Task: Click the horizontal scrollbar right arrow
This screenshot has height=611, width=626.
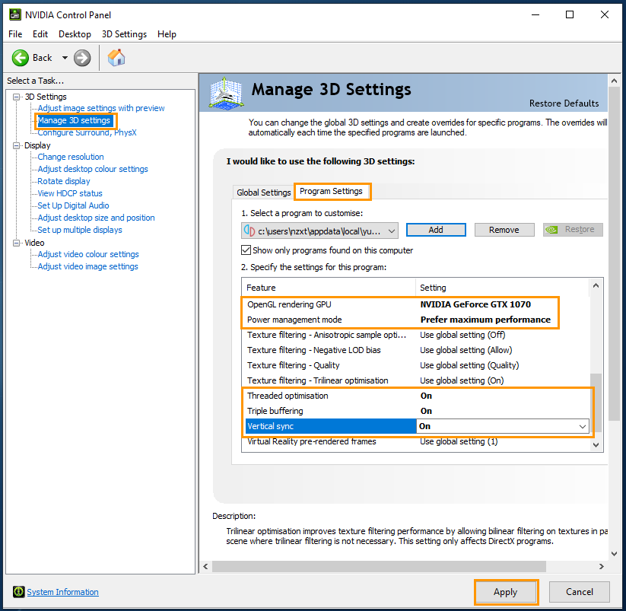Action: (x=601, y=566)
